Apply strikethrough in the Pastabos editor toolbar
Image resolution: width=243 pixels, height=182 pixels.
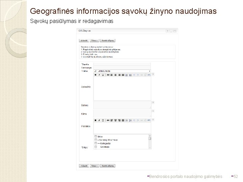(x=108, y=120)
